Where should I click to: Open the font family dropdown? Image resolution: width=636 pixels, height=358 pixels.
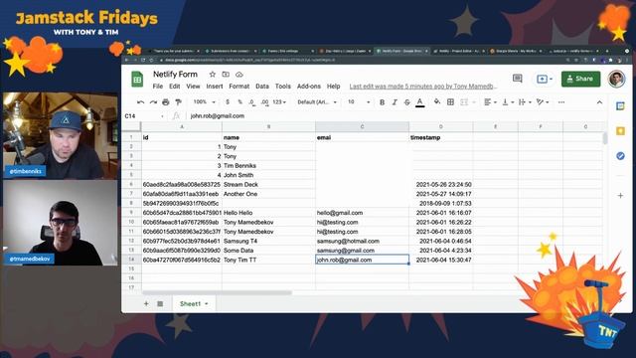[x=317, y=102]
